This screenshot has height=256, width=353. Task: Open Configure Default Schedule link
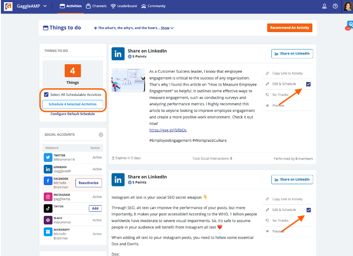tap(72, 114)
